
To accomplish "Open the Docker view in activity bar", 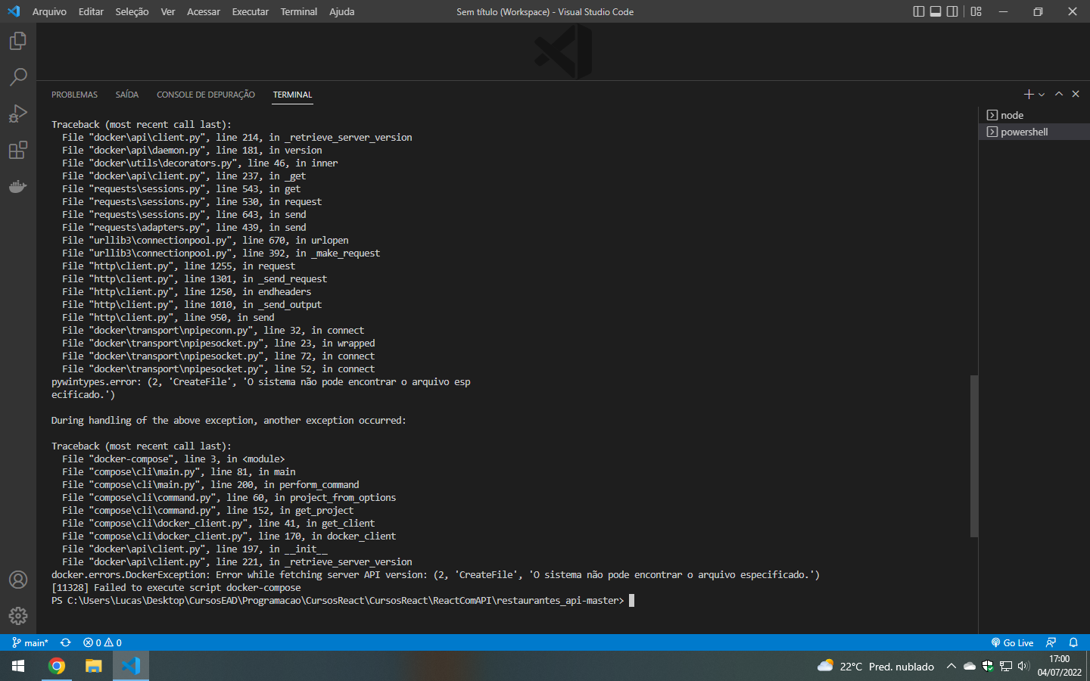I will pos(18,186).
